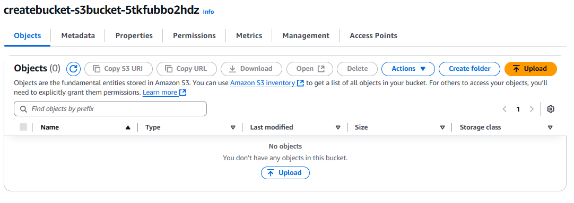Tick the select-all objects checkbox
574x203 pixels.
coord(23,127)
